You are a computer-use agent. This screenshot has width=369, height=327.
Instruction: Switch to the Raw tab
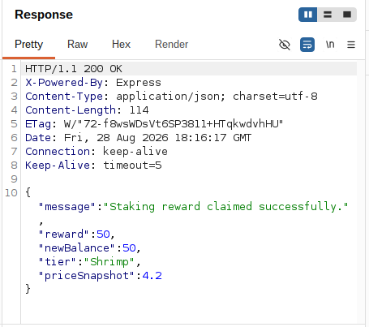[x=77, y=45]
